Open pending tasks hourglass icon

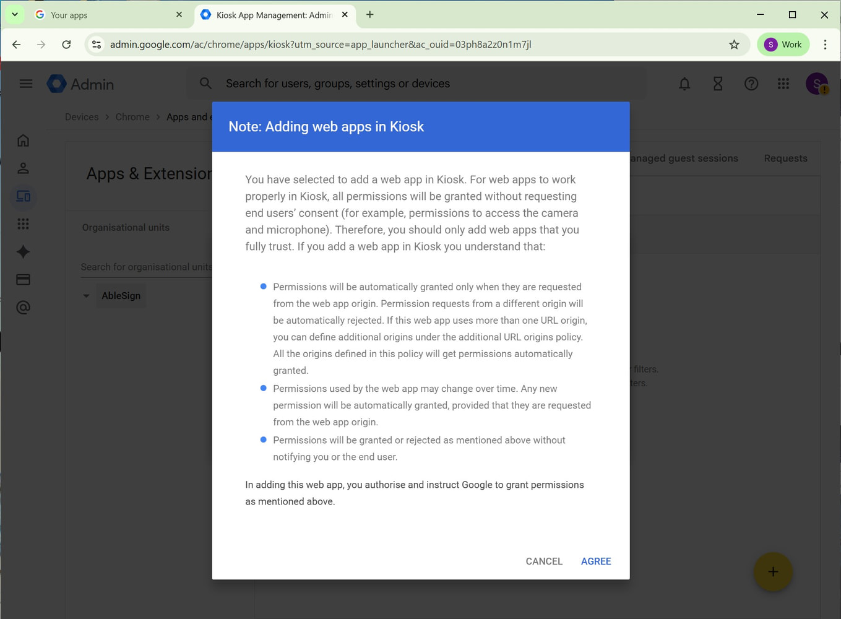[x=717, y=84]
